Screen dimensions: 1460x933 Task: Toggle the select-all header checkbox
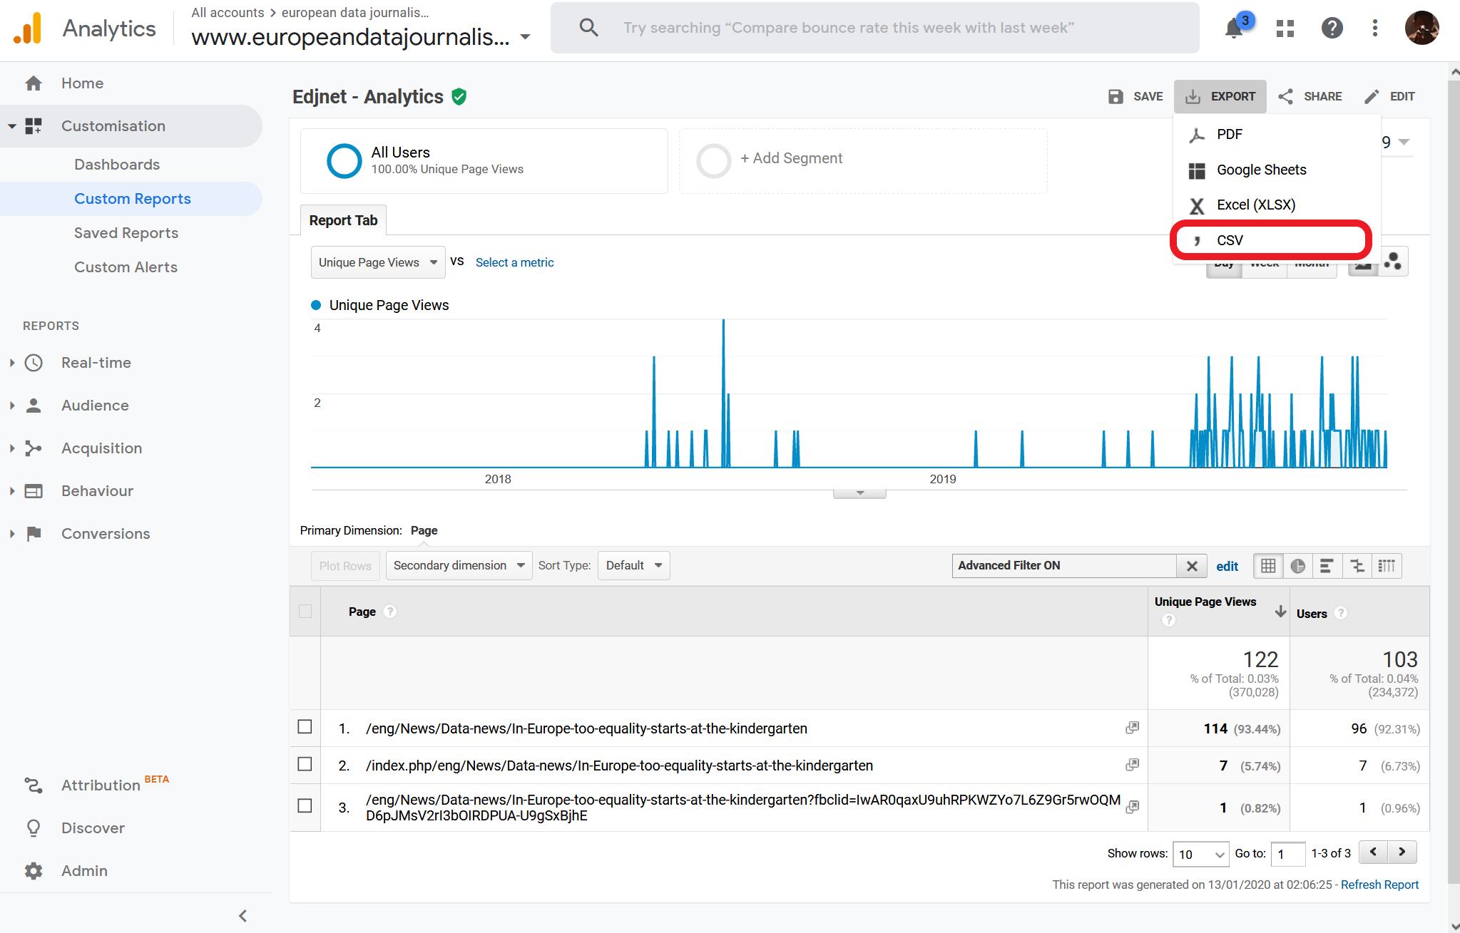pos(305,611)
